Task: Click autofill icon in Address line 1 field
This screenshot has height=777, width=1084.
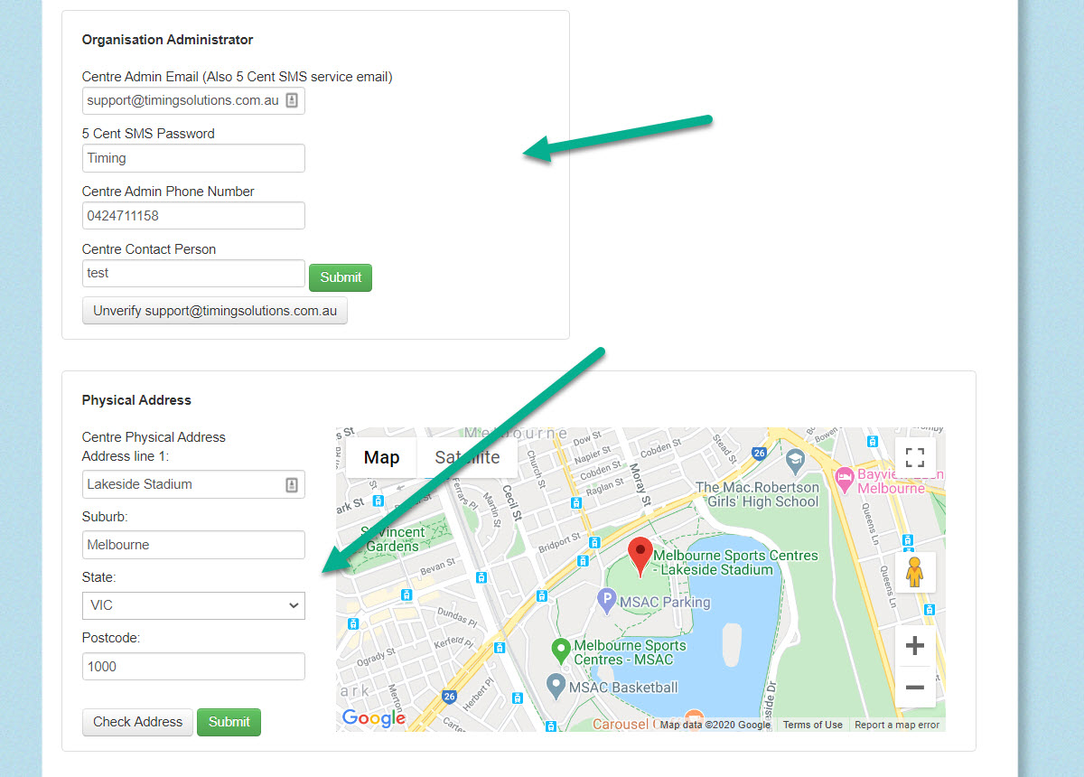Action: pos(292,485)
